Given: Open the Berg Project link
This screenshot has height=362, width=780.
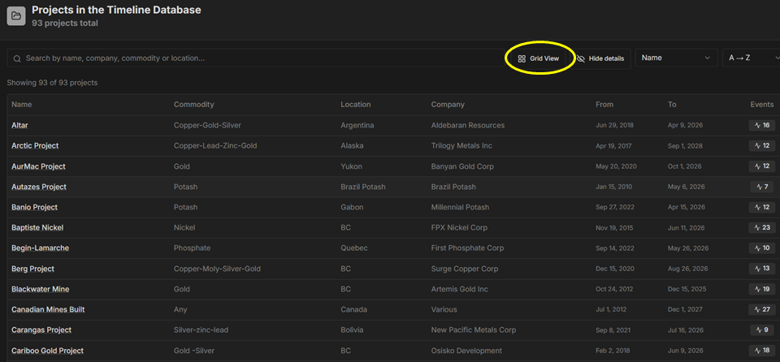Looking at the screenshot, I should pyautogui.click(x=32, y=269).
